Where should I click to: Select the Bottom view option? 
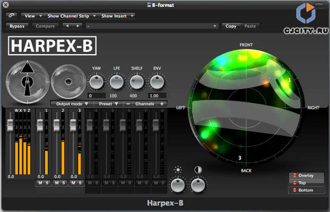pyautogui.click(x=306, y=189)
